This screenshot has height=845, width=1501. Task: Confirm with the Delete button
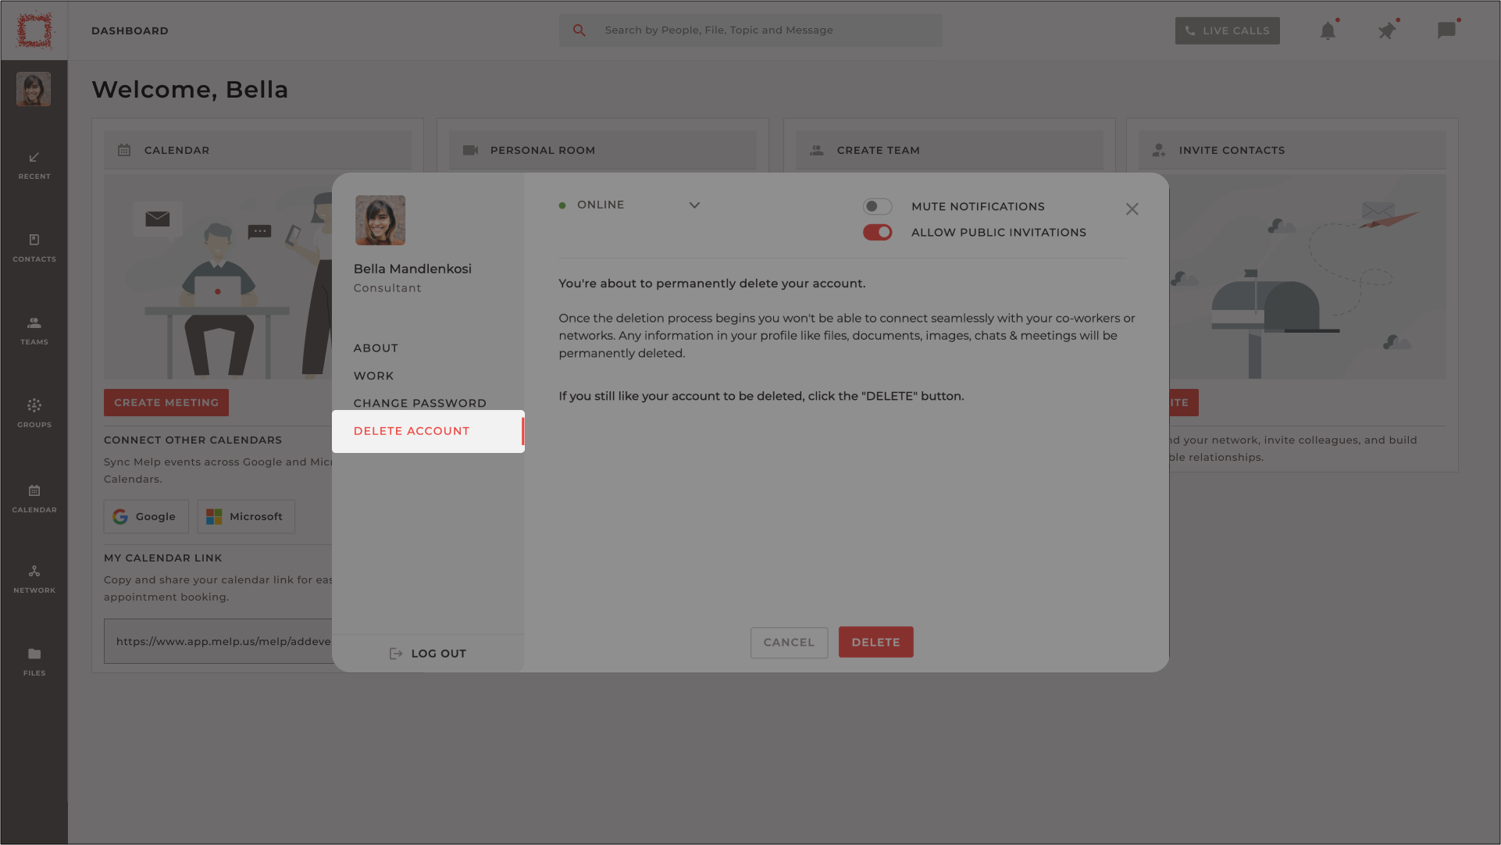(875, 642)
